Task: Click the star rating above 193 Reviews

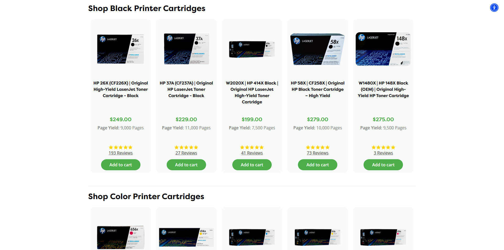Action: 121,147
